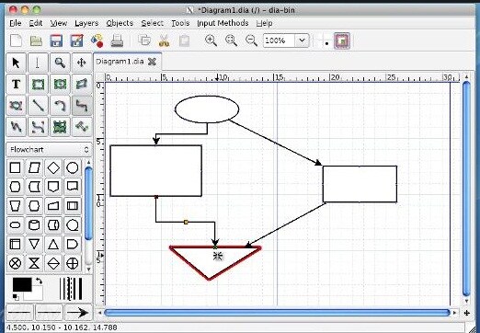Select the Outline tool
This screenshot has height=333, width=480.
(x=82, y=127)
